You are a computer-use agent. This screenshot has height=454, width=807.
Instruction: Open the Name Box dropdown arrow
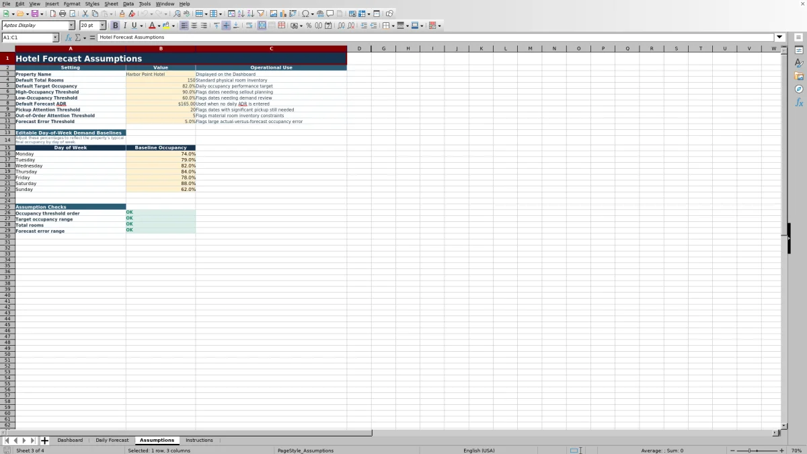click(x=55, y=38)
